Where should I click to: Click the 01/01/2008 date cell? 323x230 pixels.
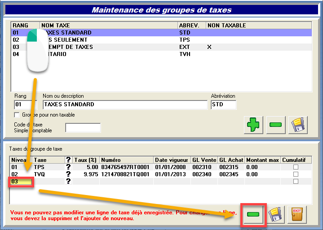coord(172,167)
